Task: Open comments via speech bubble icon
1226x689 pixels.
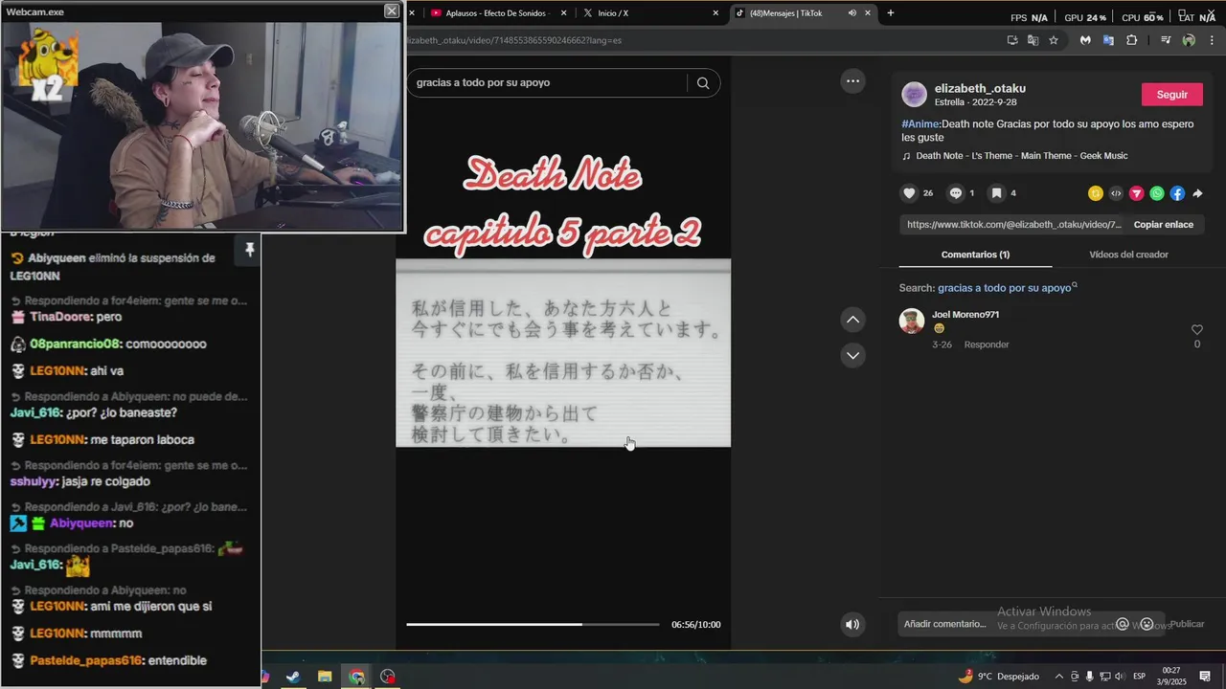Action: 955,193
